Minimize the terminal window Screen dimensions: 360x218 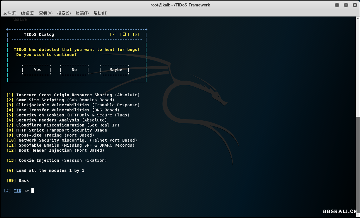[x=337, y=5]
